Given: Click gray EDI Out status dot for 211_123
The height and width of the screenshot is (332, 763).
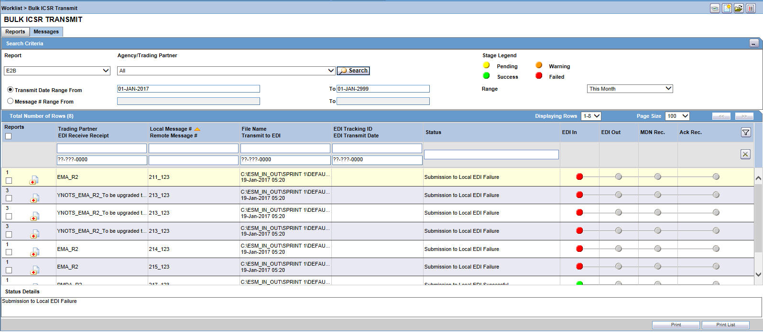Looking at the screenshot, I should point(619,176).
